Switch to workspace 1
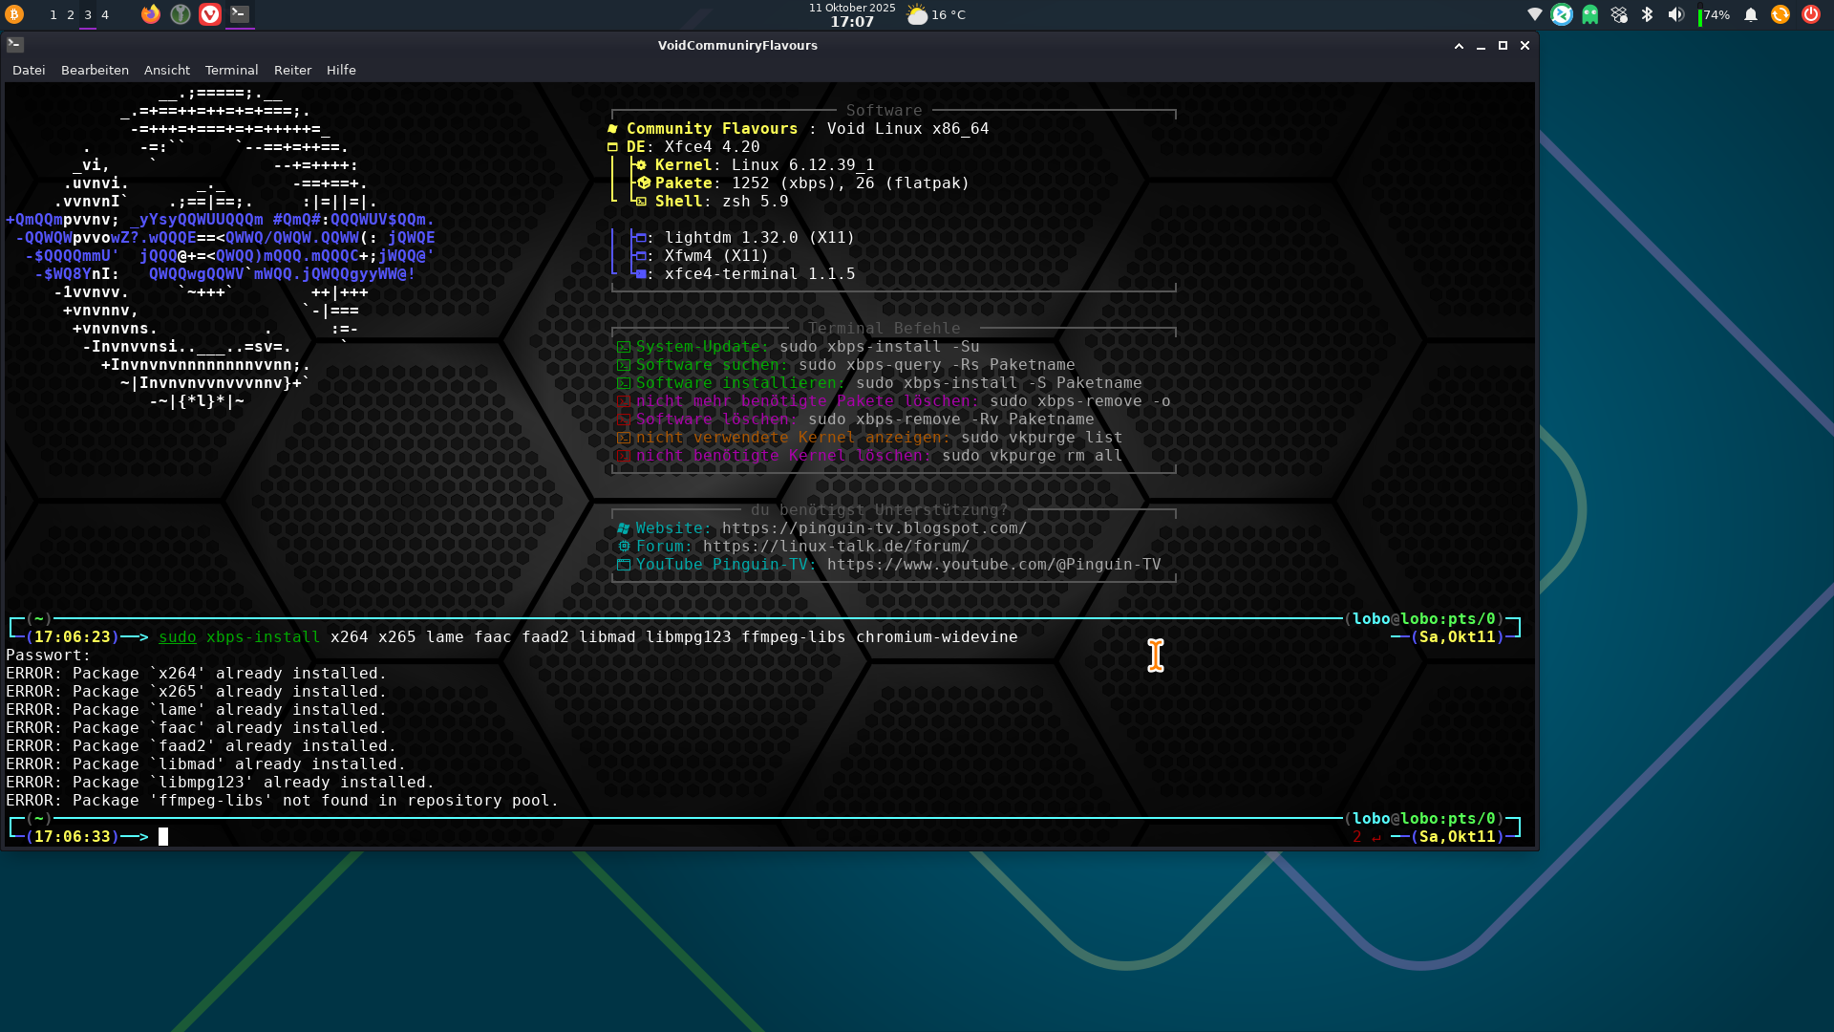1834x1032 pixels. tap(53, 14)
